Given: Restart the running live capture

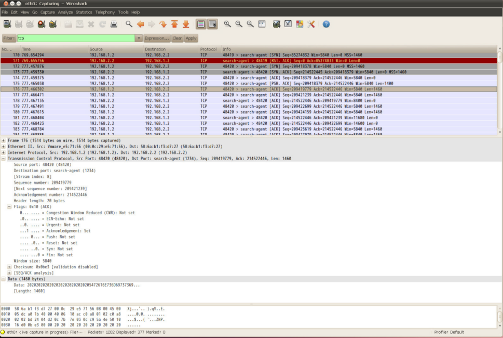Looking at the screenshot, I should pyautogui.click(x=52, y=24).
